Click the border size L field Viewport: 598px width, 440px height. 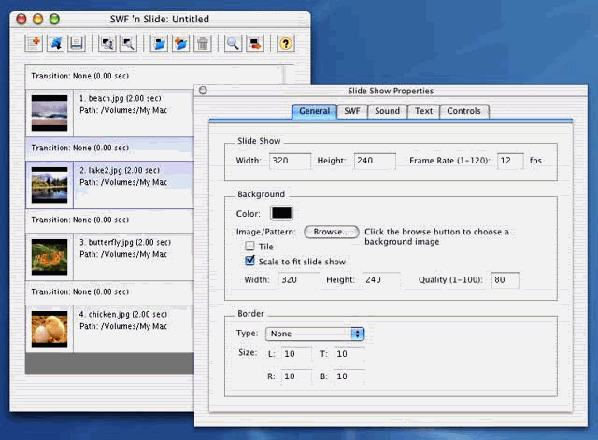click(x=296, y=354)
